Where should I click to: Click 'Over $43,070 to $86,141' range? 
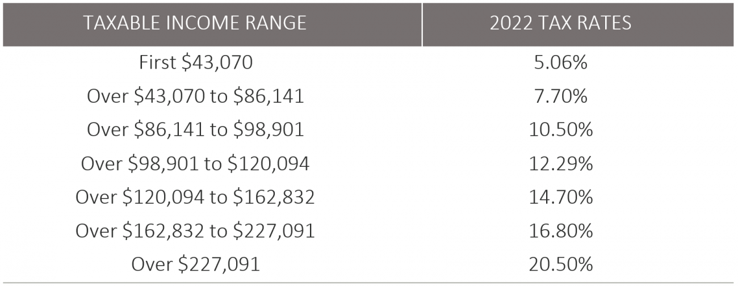195,96
